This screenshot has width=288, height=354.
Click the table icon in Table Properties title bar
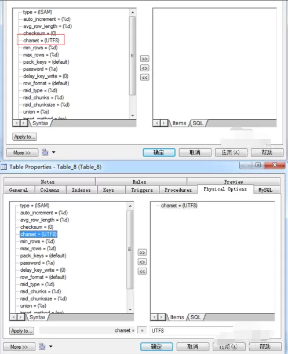click(x=3, y=167)
